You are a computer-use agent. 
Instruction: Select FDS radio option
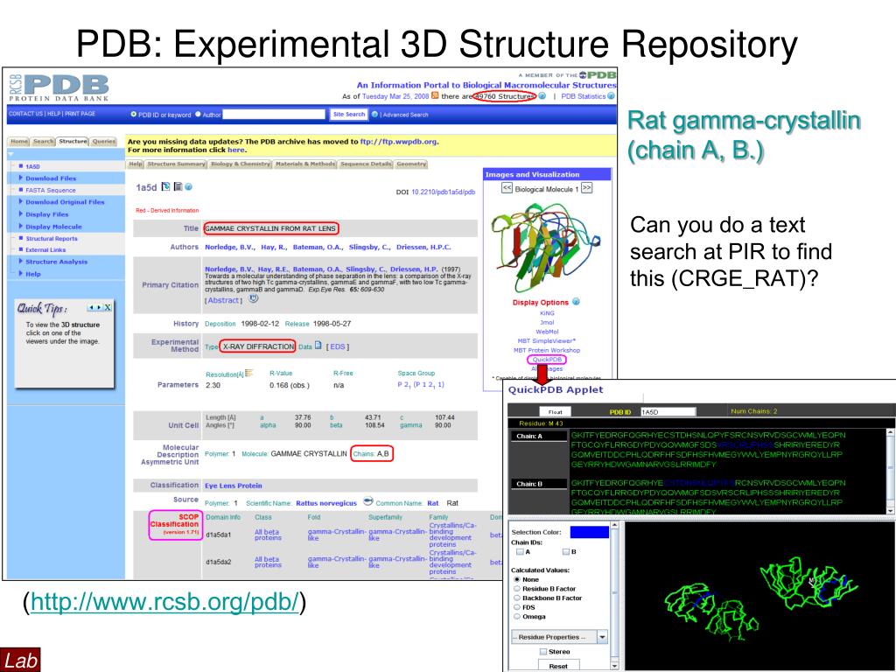(517, 607)
